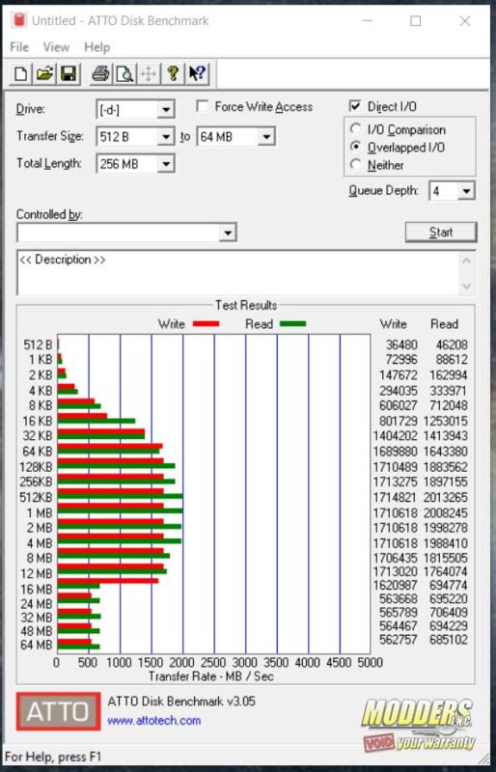The height and width of the screenshot is (772, 496).
Task: Expand the Total Length 256 MB dropdown
Action: pyautogui.click(x=166, y=164)
